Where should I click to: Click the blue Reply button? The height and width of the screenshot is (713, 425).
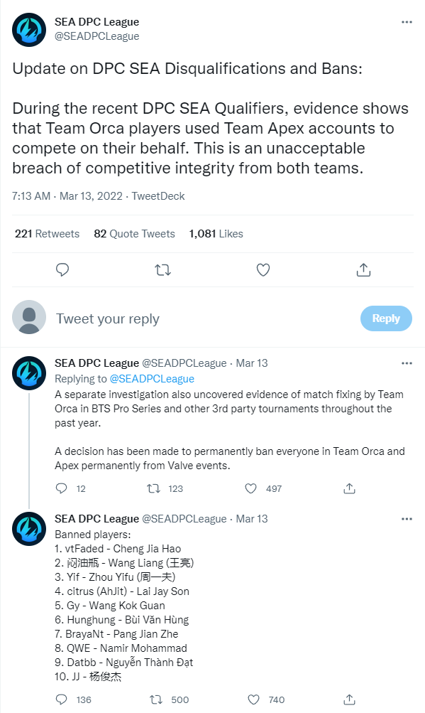[386, 318]
